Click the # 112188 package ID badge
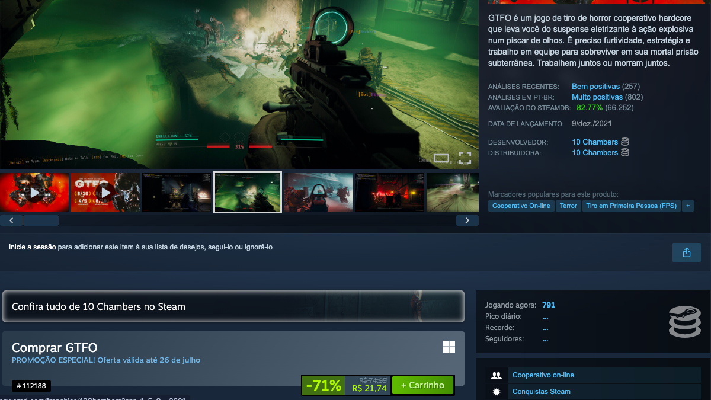The width and height of the screenshot is (711, 400). pyautogui.click(x=31, y=386)
